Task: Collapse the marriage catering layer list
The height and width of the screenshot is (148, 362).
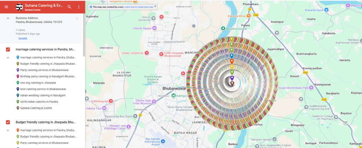Action: 8,57
